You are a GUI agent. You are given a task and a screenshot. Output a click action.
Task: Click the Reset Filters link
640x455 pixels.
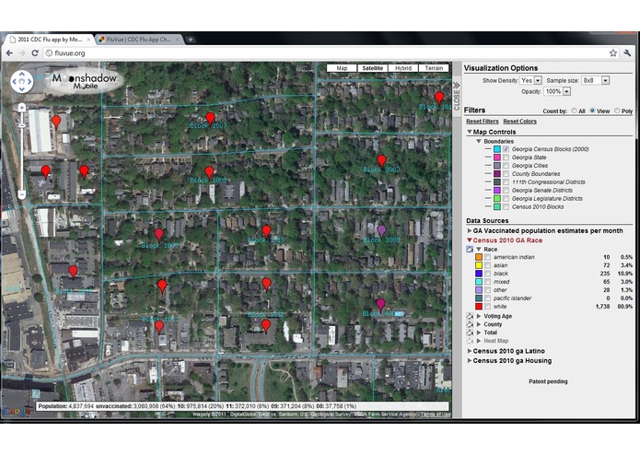coord(483,122)
